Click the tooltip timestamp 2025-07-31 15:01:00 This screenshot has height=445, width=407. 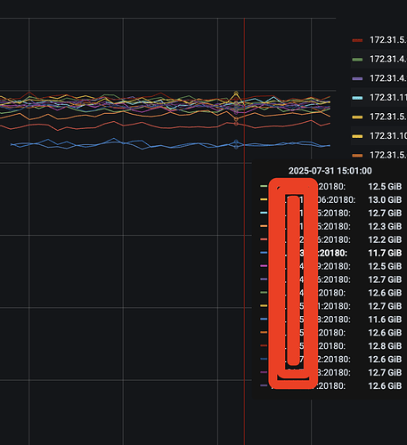[x=330, y=171]
